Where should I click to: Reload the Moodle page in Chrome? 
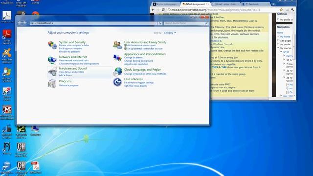163,10
